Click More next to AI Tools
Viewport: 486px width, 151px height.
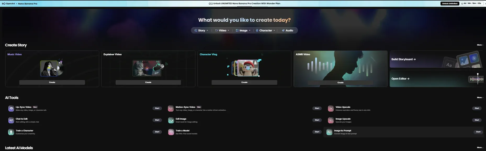pos(480,98)
